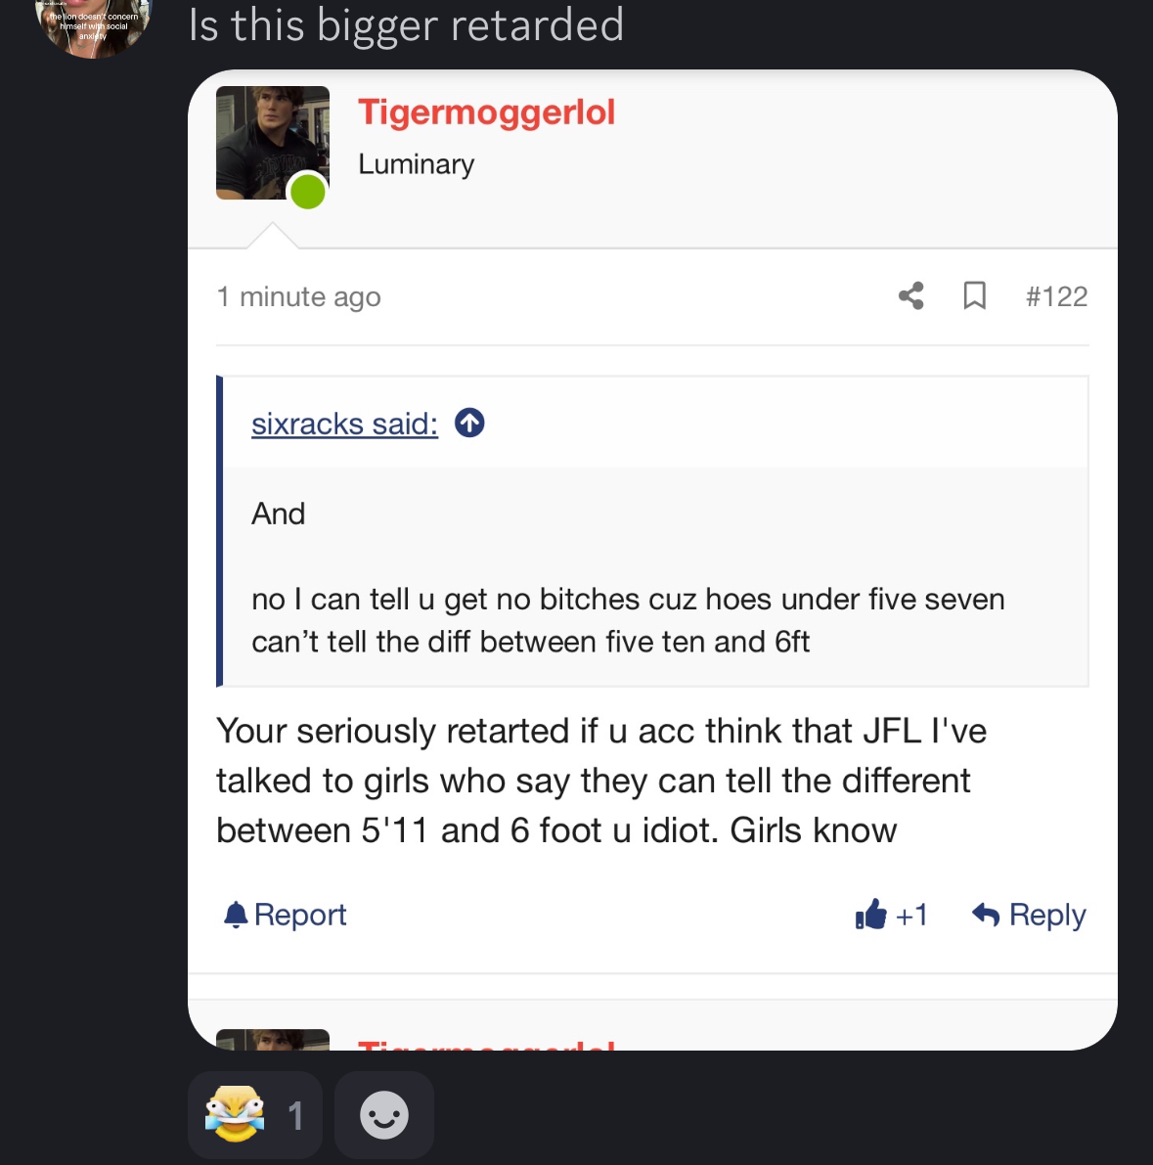Open the embedded forum screenshot image

tap(652, 560)
